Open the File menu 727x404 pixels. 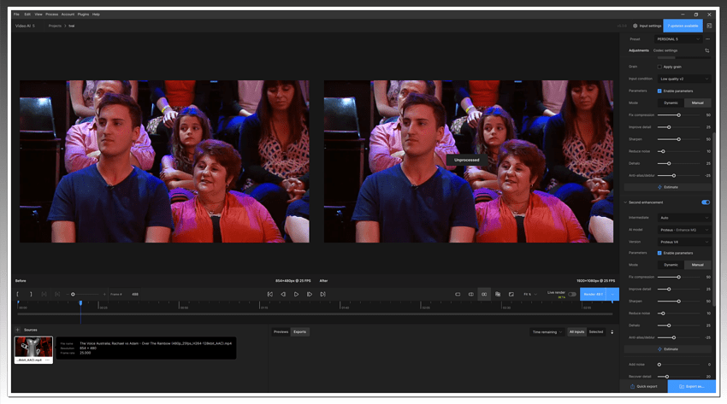coord(16,15)
